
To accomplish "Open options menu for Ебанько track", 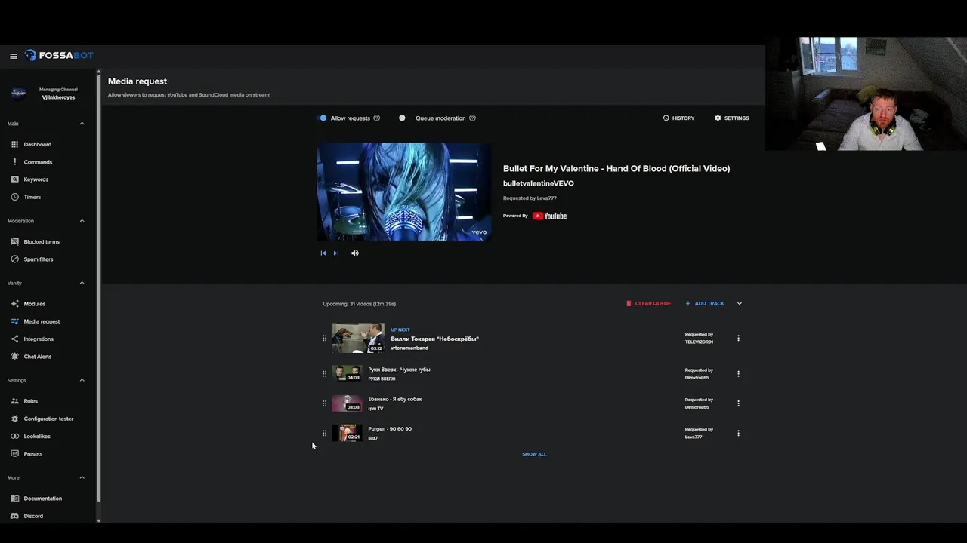I will click(x=738, y=403).
